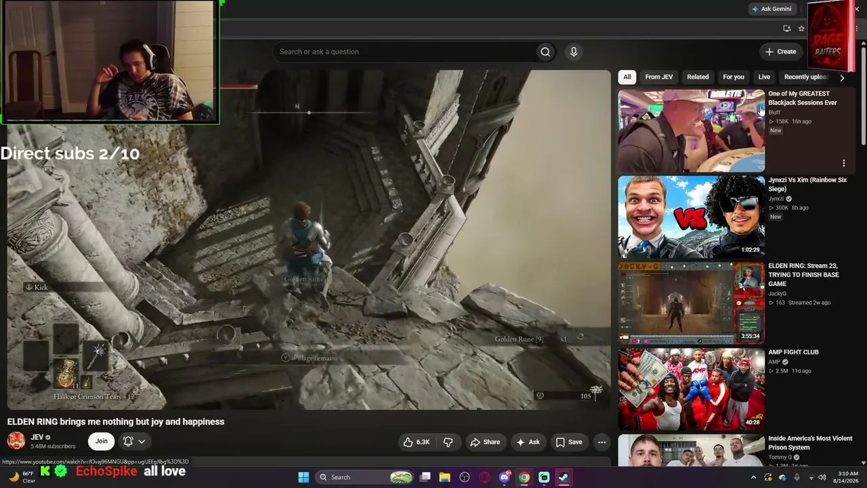
Task: Click 'ELDEN RING: Stream 23' video title
Action: pos(803,275)
